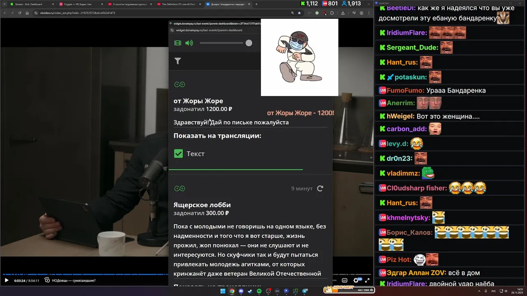Viewport: 527px width, 296px height.
Task: Enter fullscreen in the video player
Action: tap(367, 280)
